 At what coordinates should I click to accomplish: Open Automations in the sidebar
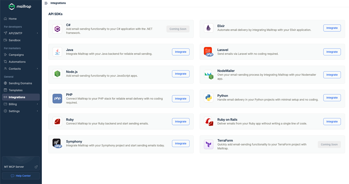click(21, 62)
